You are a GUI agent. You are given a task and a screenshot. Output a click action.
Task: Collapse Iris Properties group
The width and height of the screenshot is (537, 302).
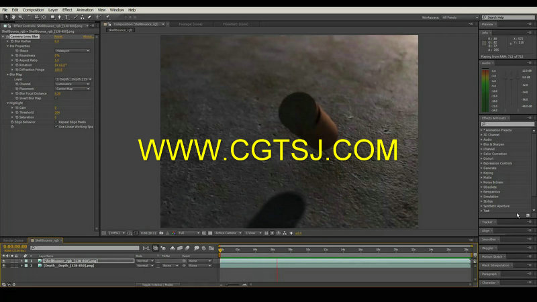pos(7,46)
